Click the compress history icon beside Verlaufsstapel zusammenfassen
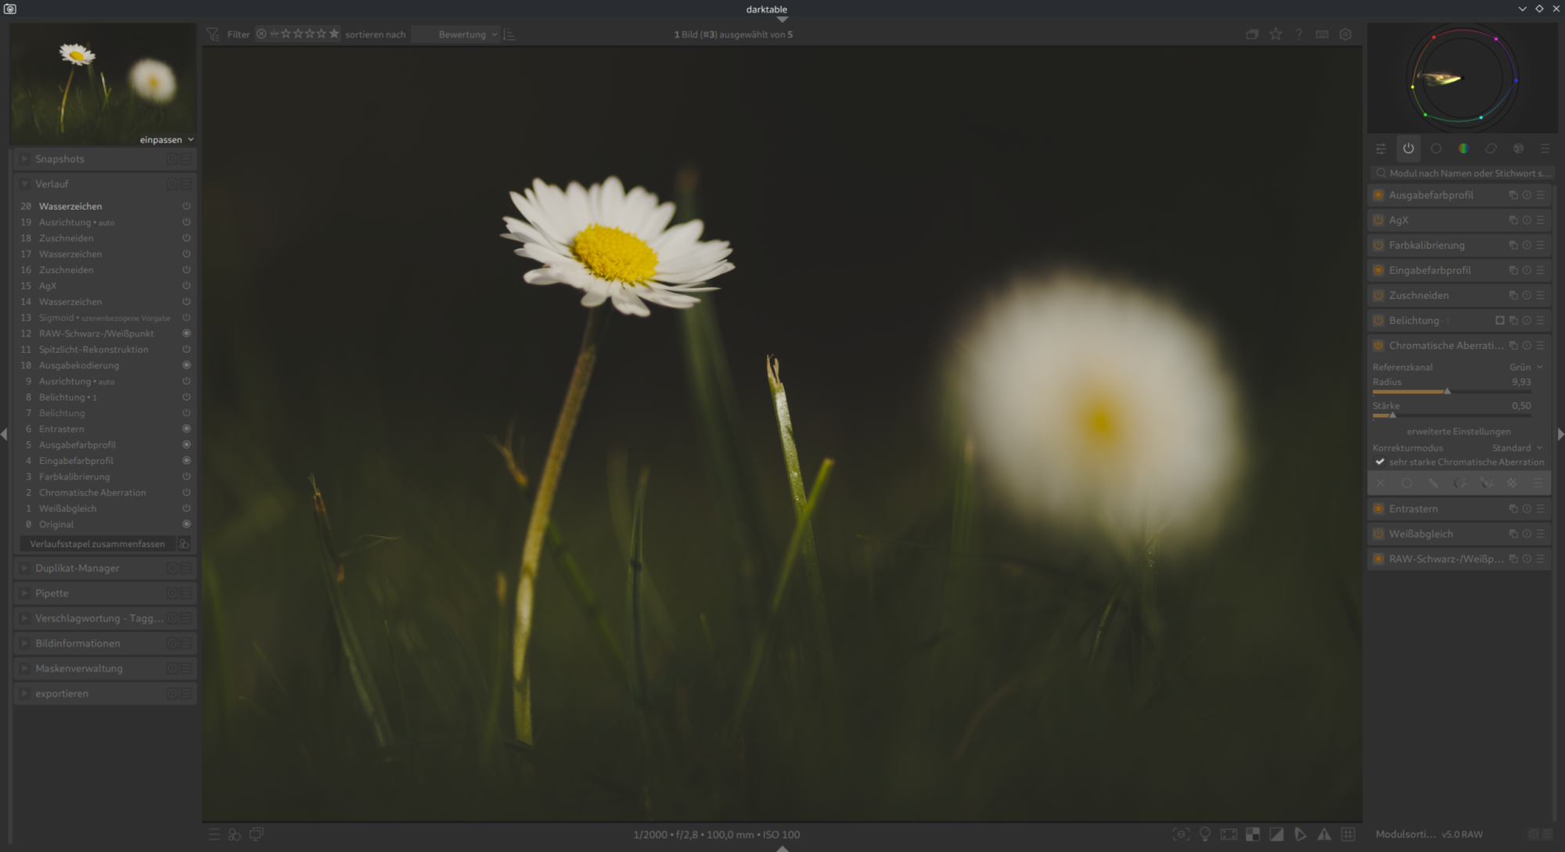This screenshot has height=852, width=1565. [x=184, y=544]
